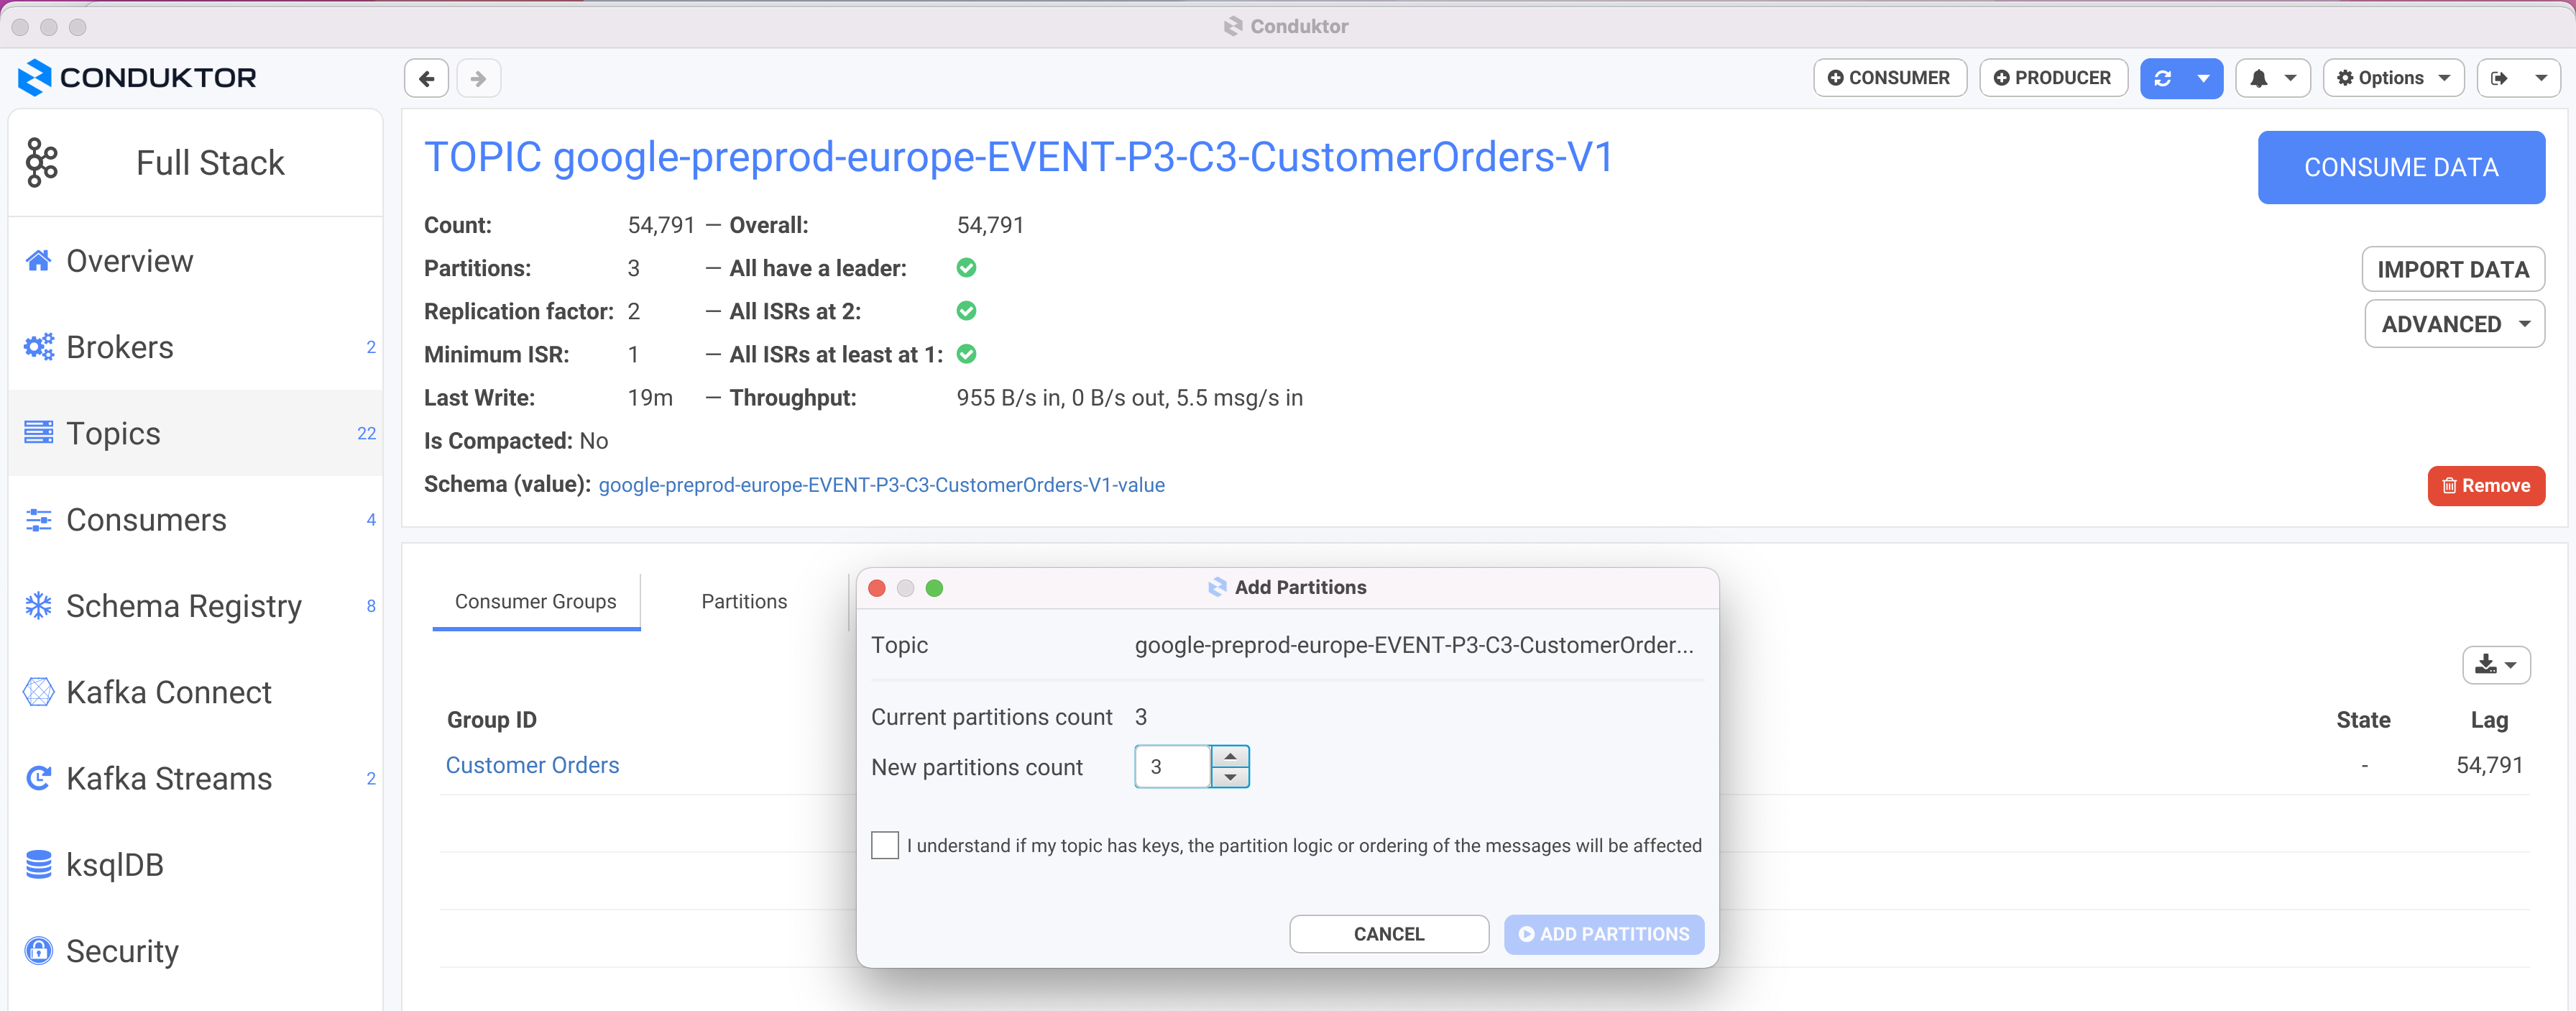Open the logout dropdown arrow
Image resolution: width=2576 pixels, height=1011 pixels.
(2540, 78)
